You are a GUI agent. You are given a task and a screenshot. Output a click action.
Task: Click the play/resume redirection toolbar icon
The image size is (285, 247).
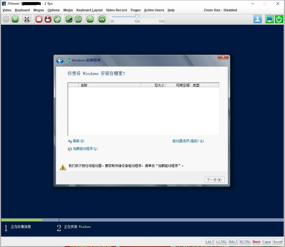pyautogui.click(x=6, y=19)
